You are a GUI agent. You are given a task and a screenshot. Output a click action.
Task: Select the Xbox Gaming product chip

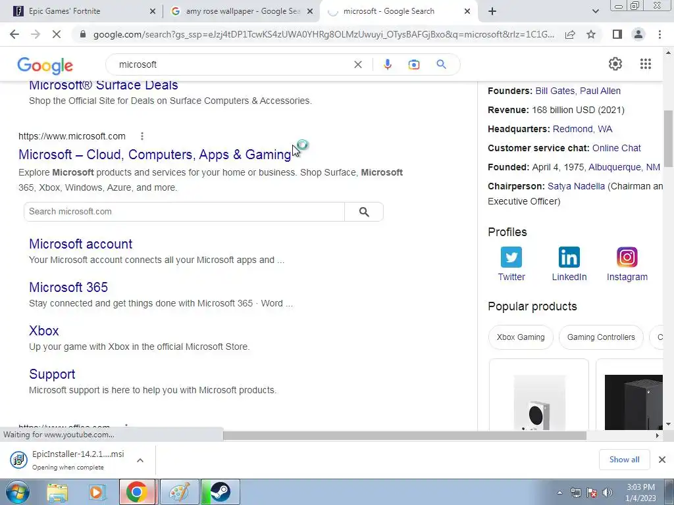tap(521, 337)
